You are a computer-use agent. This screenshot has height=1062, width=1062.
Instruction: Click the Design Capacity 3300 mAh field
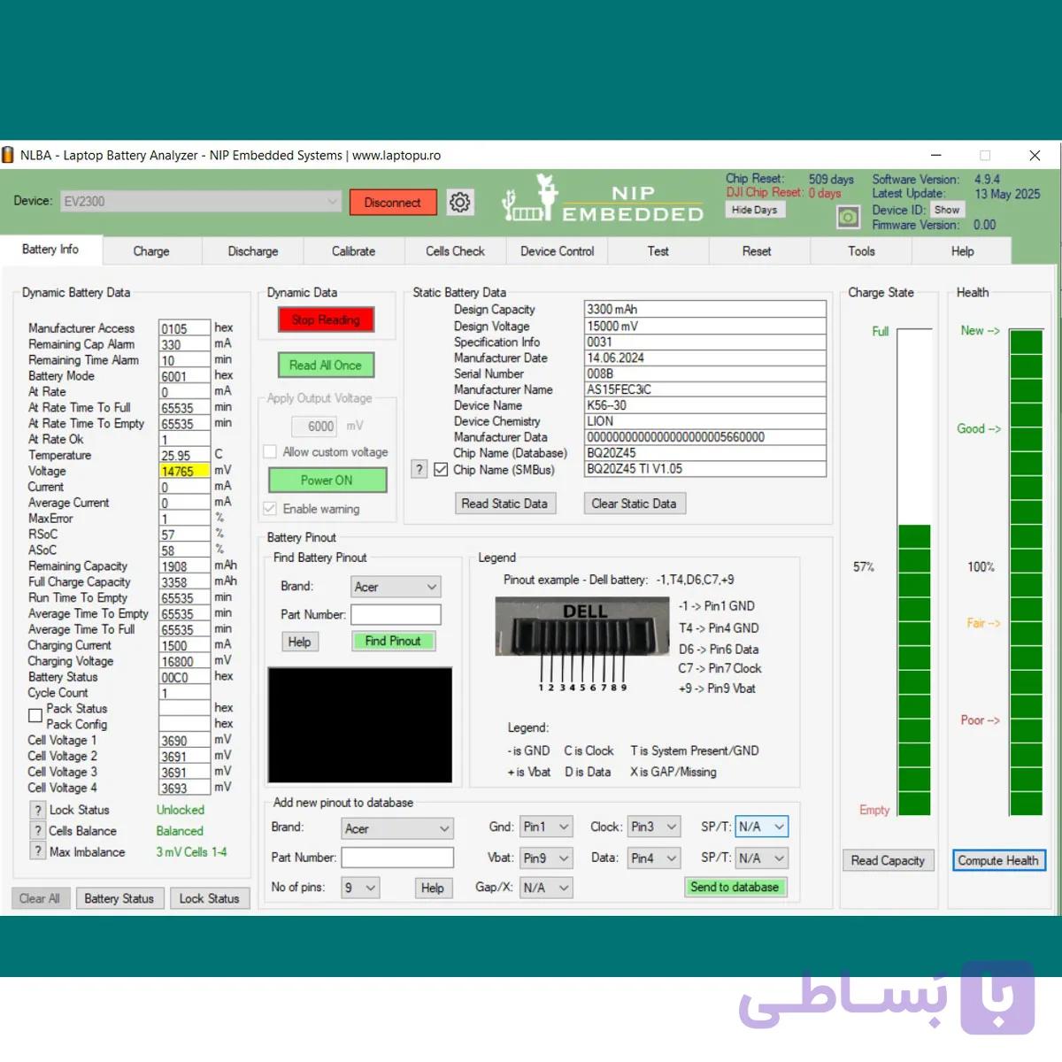click(x=705, y=310)
